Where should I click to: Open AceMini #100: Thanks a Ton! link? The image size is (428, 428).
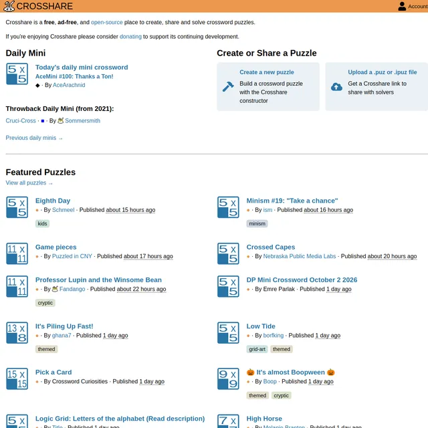[74, 76]
